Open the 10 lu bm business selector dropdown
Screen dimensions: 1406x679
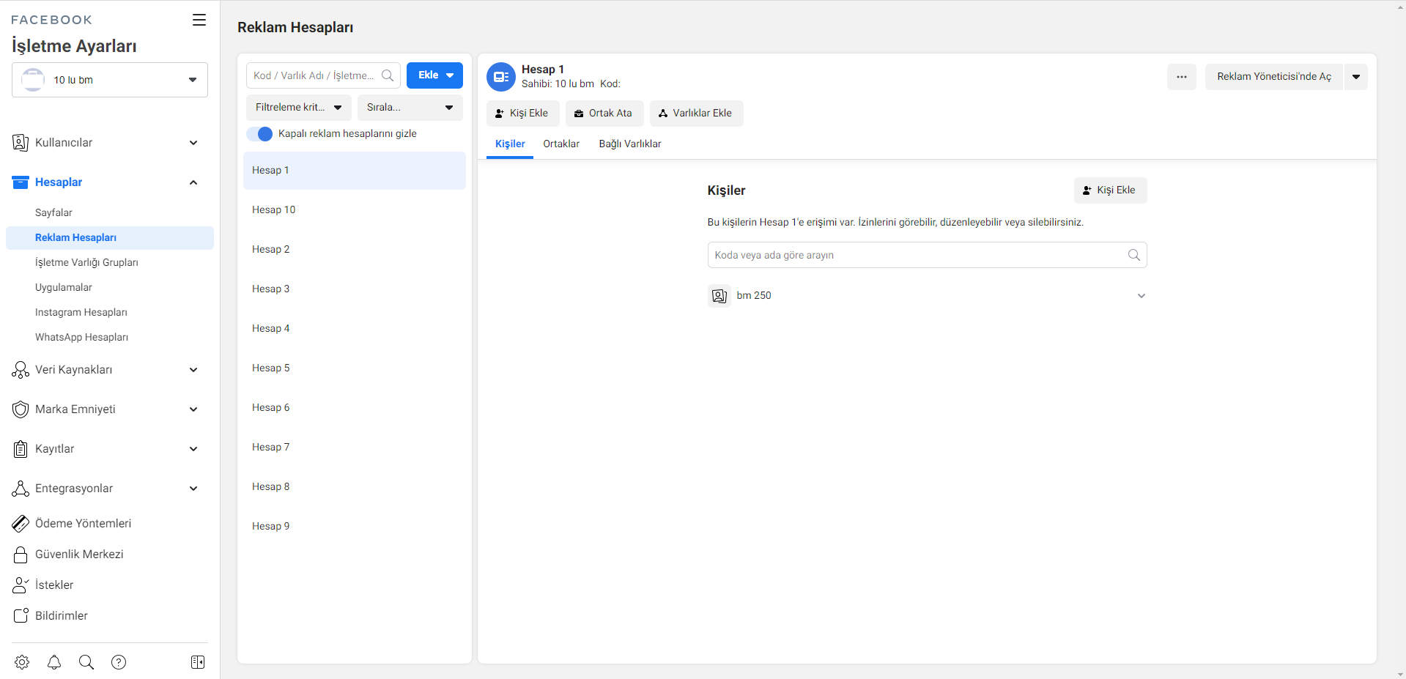pos(110,80)
